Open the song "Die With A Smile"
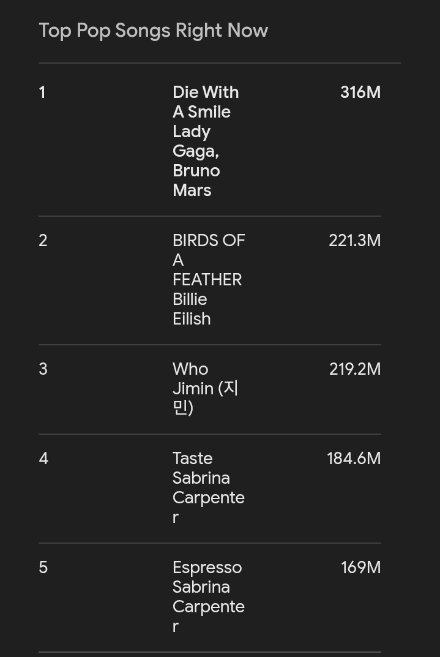The width and height of the screenshot is (440, 657). click(206, 102)
